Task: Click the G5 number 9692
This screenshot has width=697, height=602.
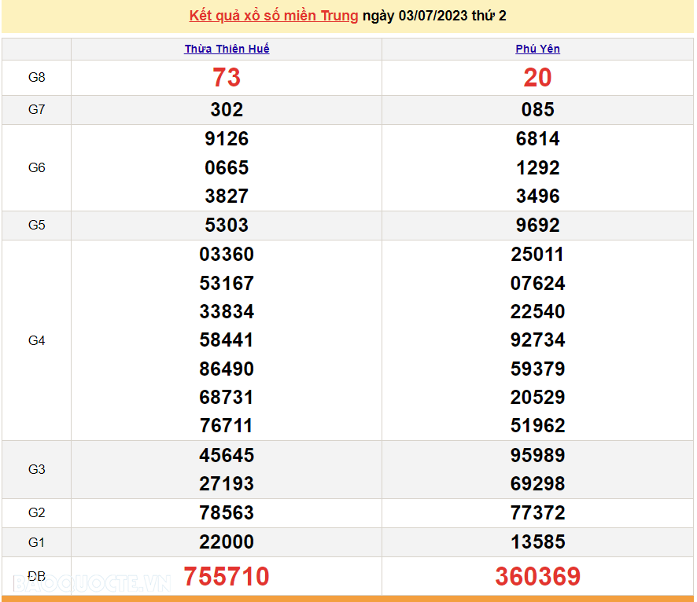Action: [537, 226]
